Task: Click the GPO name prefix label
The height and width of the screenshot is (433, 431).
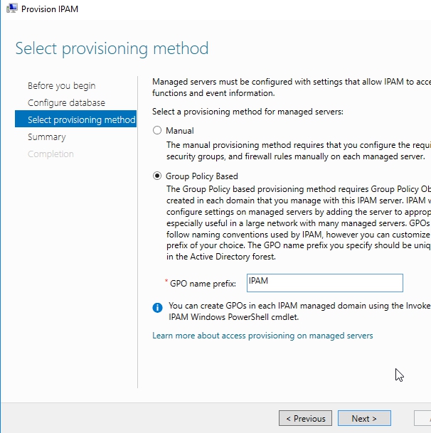Action: 203,284
